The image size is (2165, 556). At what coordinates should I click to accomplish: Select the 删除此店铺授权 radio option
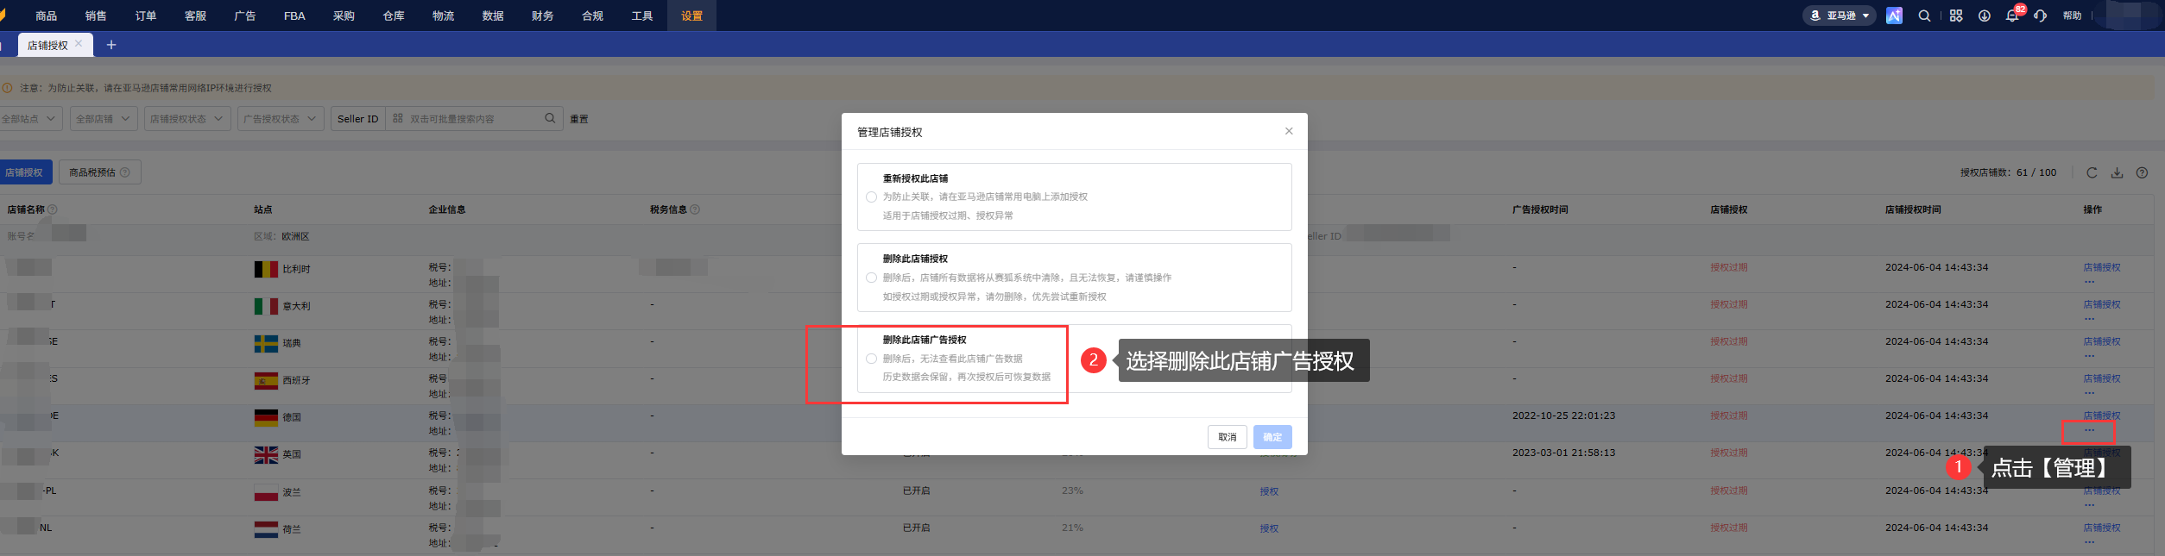[x=871, y=278]
